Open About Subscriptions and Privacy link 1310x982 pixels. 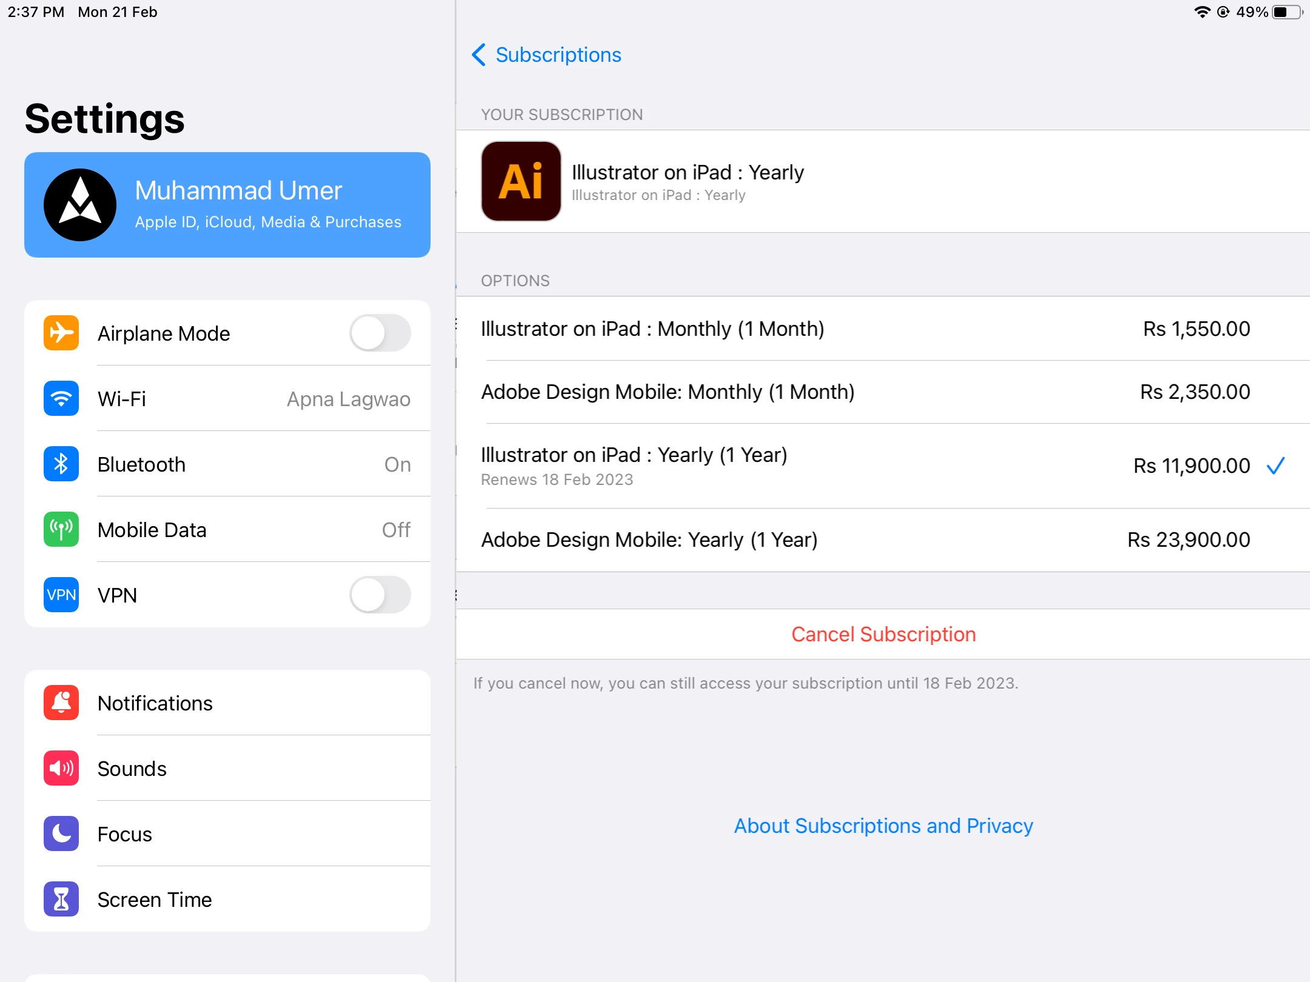tap(883, 826)
